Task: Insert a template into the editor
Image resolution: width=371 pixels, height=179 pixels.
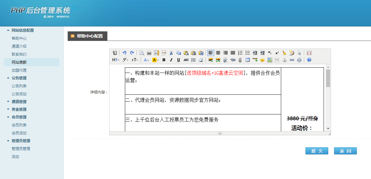Action: click(157, 53)
